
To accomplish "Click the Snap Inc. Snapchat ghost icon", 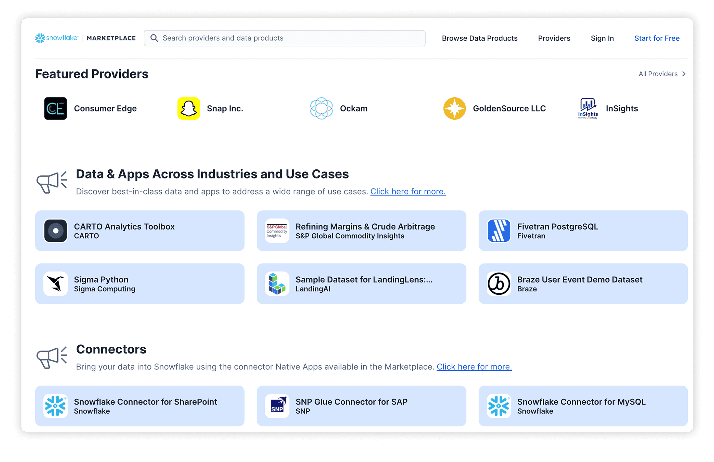I will click(188, 108).
